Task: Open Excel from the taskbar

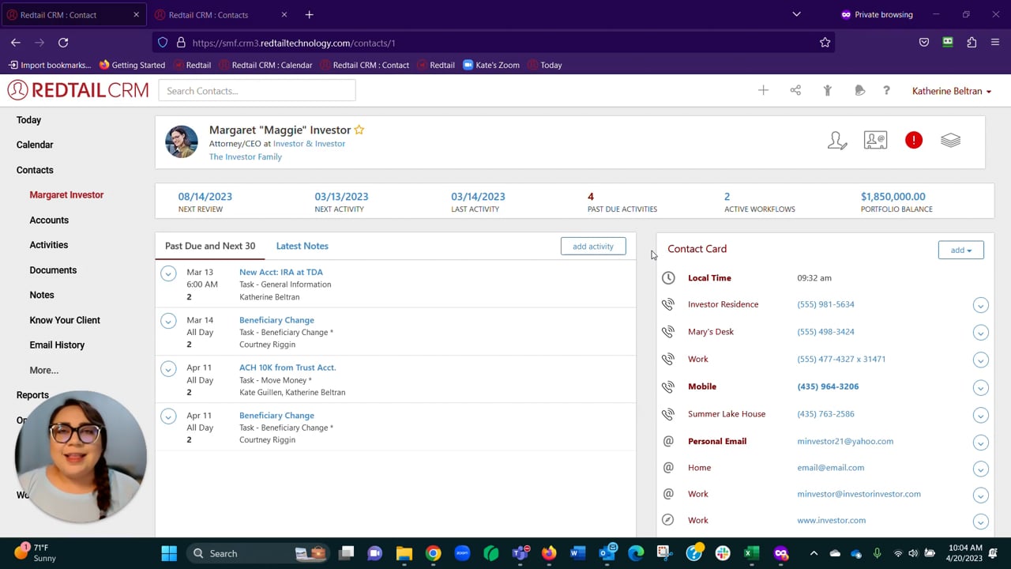Action: tap(750, 553)
